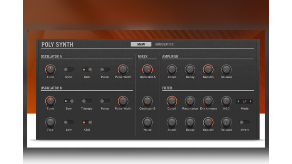Toggle the Oscillator B KBD switch
This screenshot has height=164, width=292.
[87, 122]
